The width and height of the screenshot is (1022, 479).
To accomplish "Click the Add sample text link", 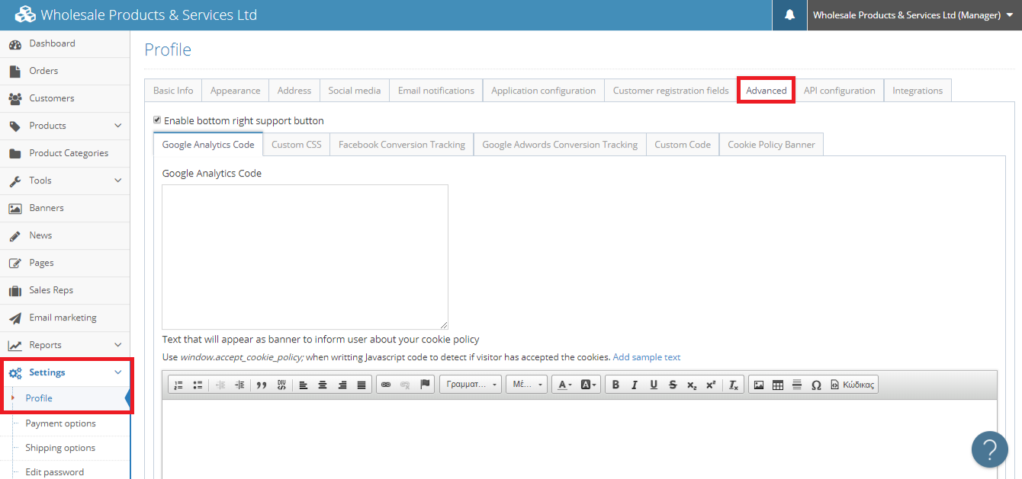I will (x=646, y=356).
